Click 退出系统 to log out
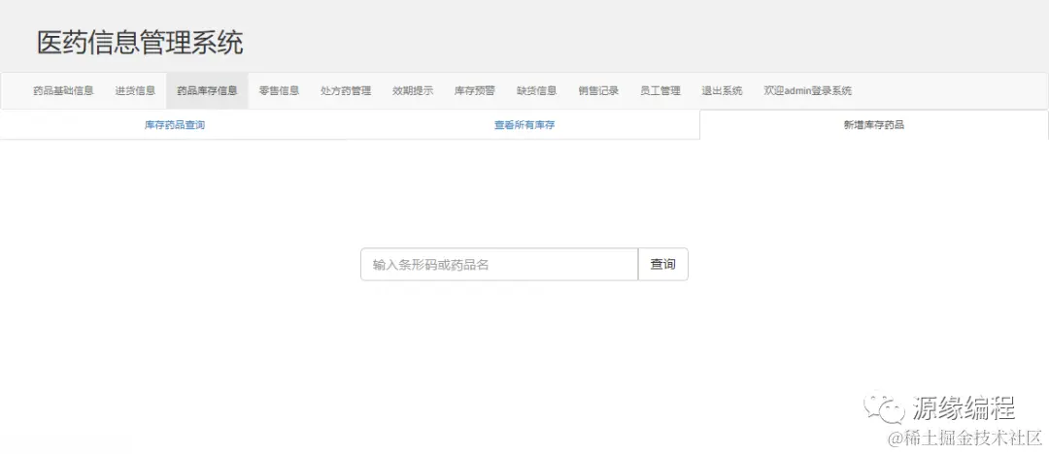1049x454 pixels. point(722,91)
